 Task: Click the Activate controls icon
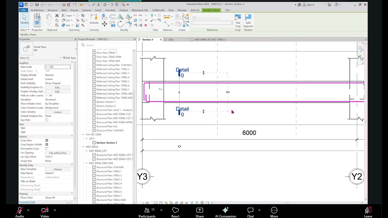pyautogui.click(x=94, y=19)
